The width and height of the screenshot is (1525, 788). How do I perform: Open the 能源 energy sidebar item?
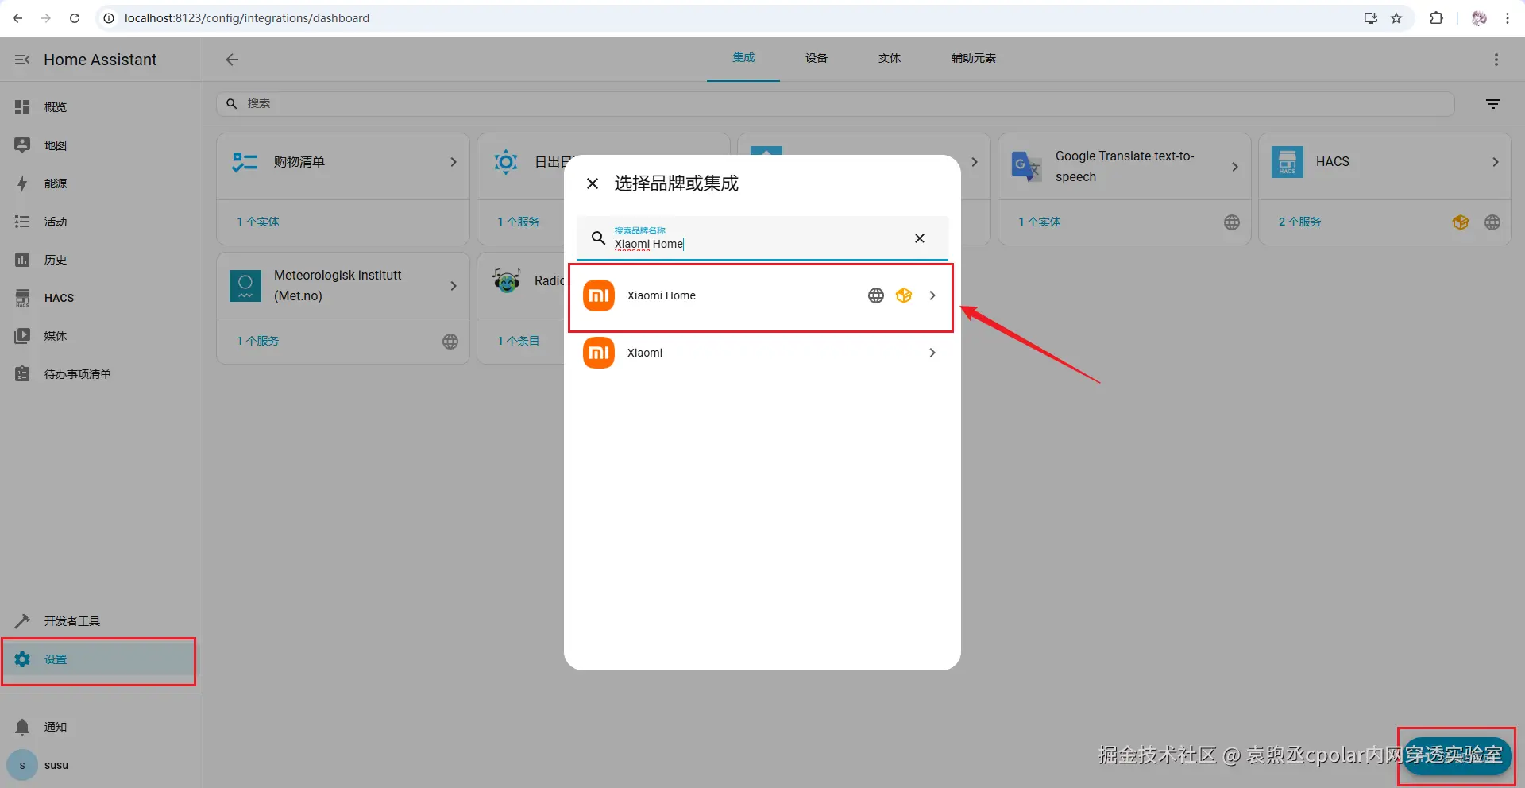tap(101, 183)
